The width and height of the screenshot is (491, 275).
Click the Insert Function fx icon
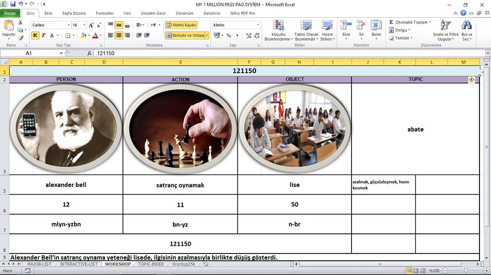[90, 54]
